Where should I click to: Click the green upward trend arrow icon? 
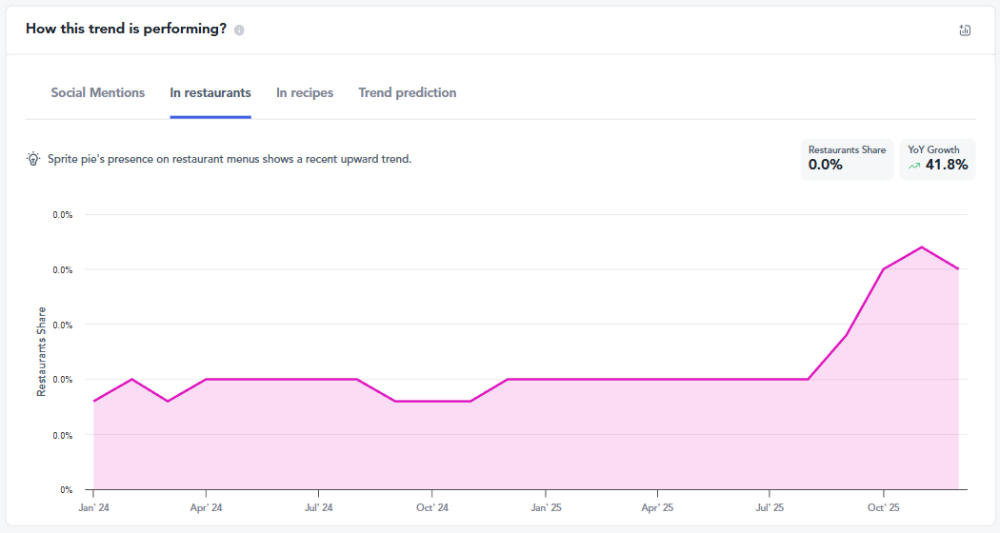coord(914,166)
